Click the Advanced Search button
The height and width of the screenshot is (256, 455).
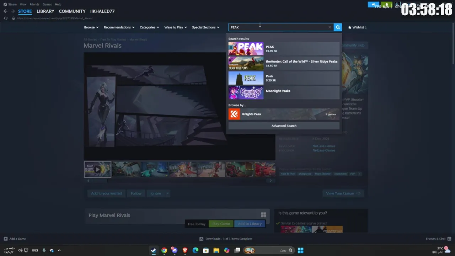(284, 126)
